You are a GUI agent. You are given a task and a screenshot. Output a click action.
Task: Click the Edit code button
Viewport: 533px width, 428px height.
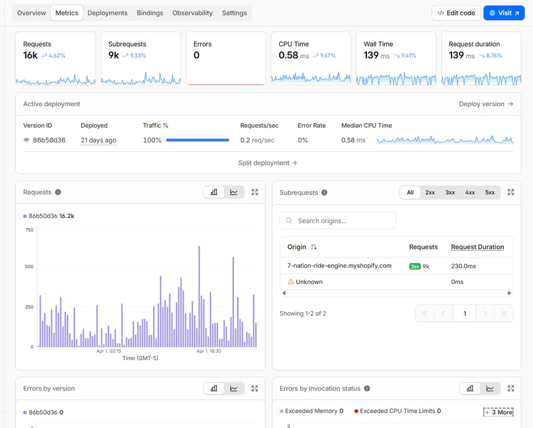click(x=456, y=13)
